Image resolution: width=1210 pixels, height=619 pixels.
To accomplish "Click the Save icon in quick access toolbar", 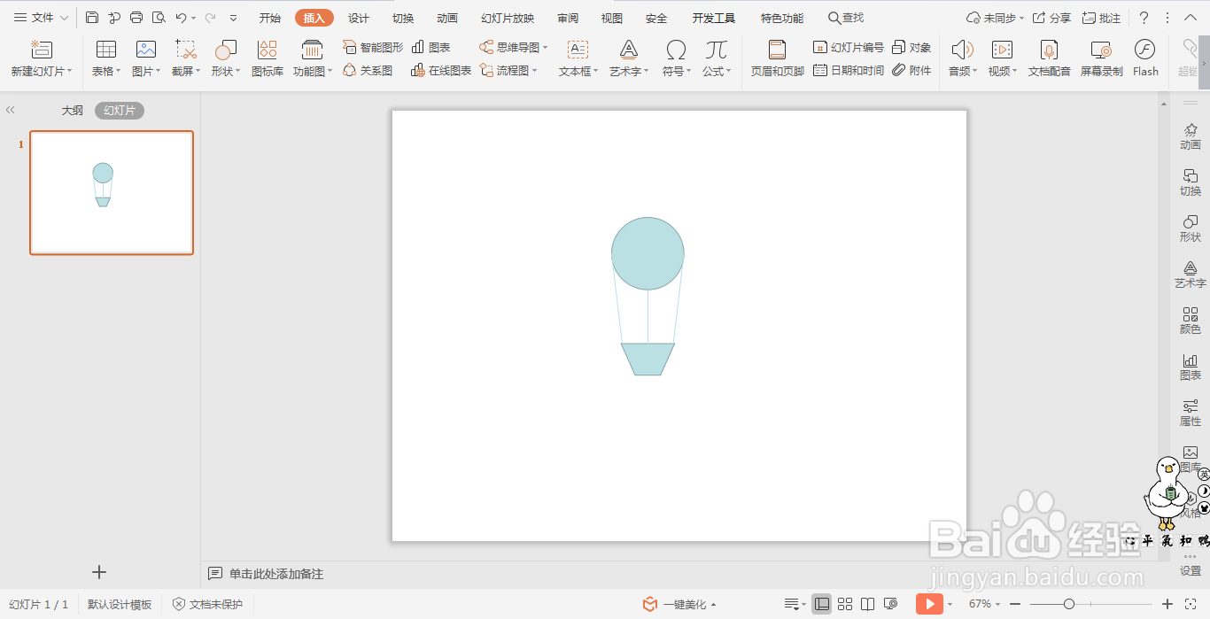I will coord(92,18).
